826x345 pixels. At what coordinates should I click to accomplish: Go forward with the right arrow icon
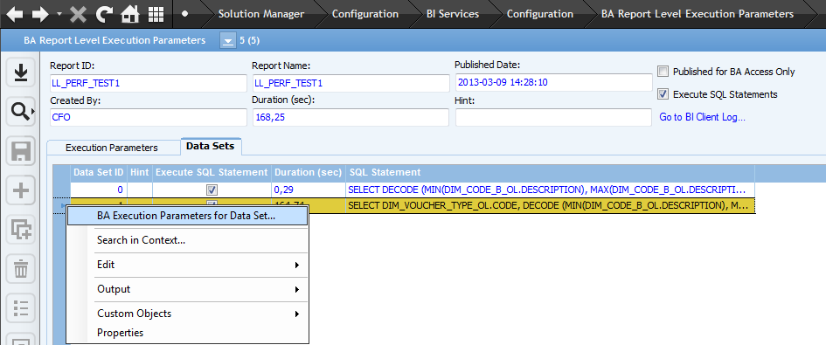tap(40, 14)
